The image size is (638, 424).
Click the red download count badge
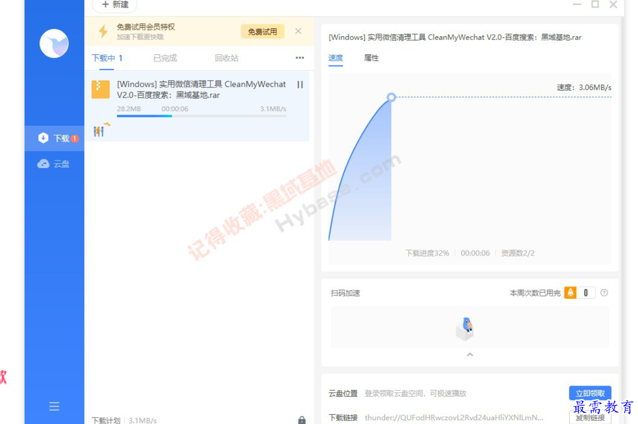pyautogui.click(x=75, y=139)
